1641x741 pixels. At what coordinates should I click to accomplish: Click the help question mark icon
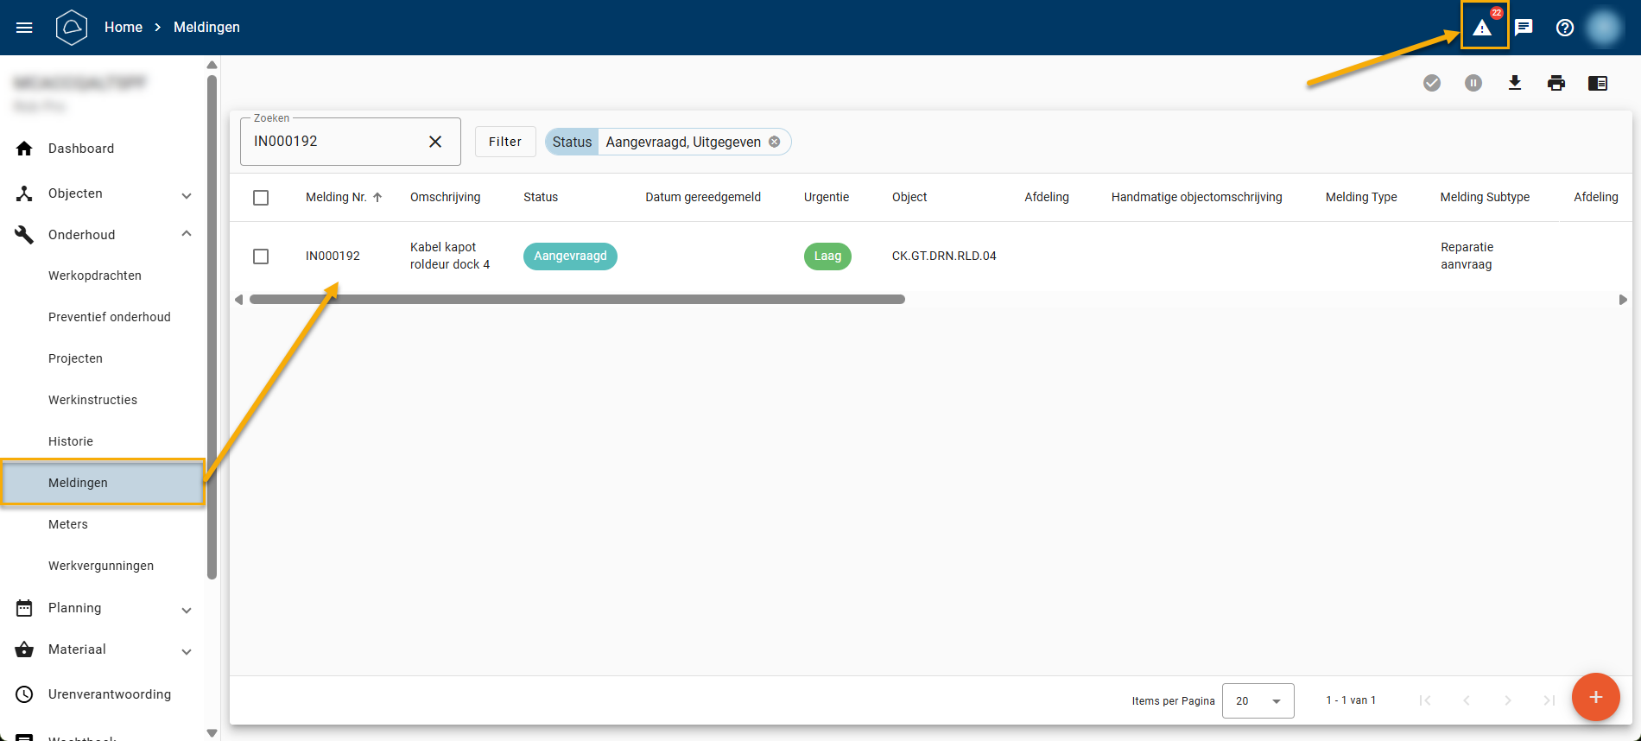click(1564, 28)
